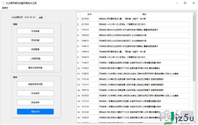Open 爱奇艺视频采集 iQiyi video collection
Screen dimensions: 198x125
point(35,68)
